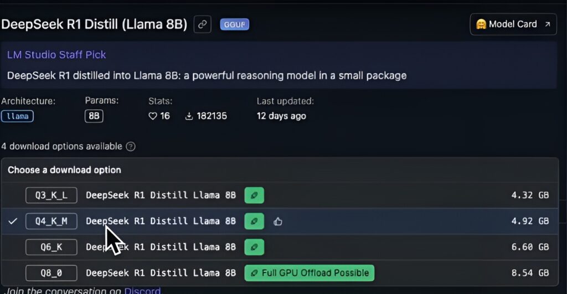This screenshot has width=567, height=294.
Task: Click the LM Studio Staff Pick label
Action: pos(56,55)
